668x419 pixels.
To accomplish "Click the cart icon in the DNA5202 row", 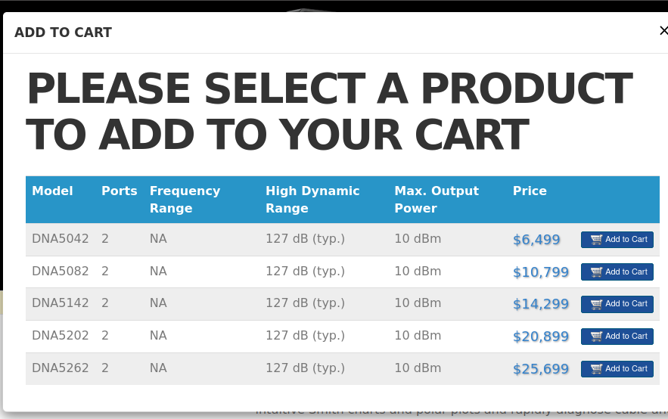I will (596, 337).
